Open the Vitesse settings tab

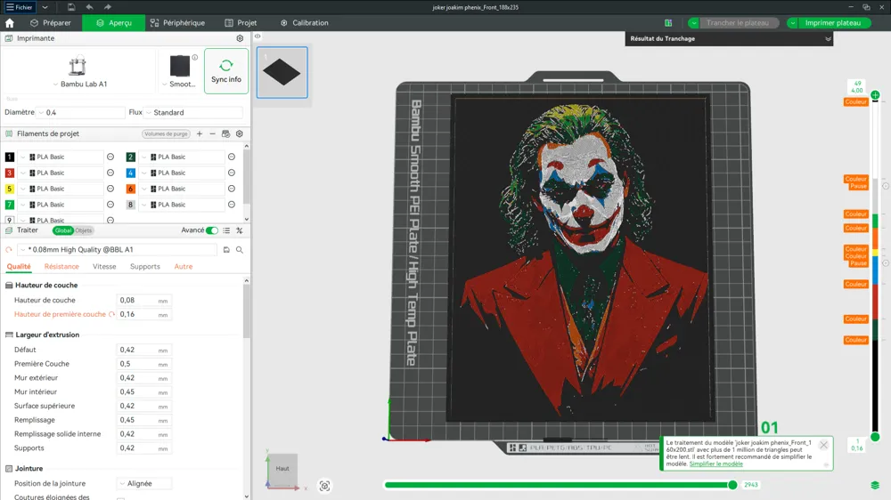104,267
